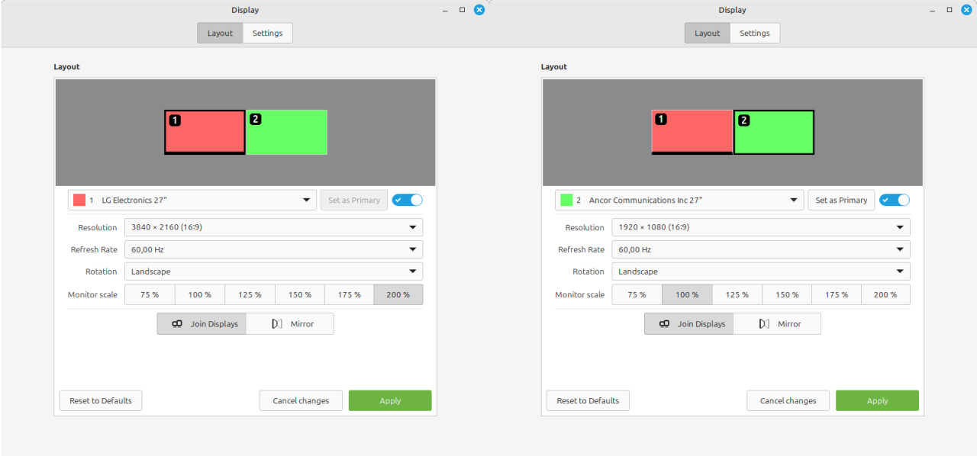Choose 150 % monitor scale for the LG display
This screenshot has width=977, height=456.
coord(299,295)
